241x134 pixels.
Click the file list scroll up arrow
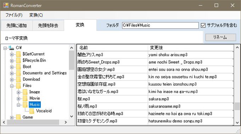tap(237, 47)
